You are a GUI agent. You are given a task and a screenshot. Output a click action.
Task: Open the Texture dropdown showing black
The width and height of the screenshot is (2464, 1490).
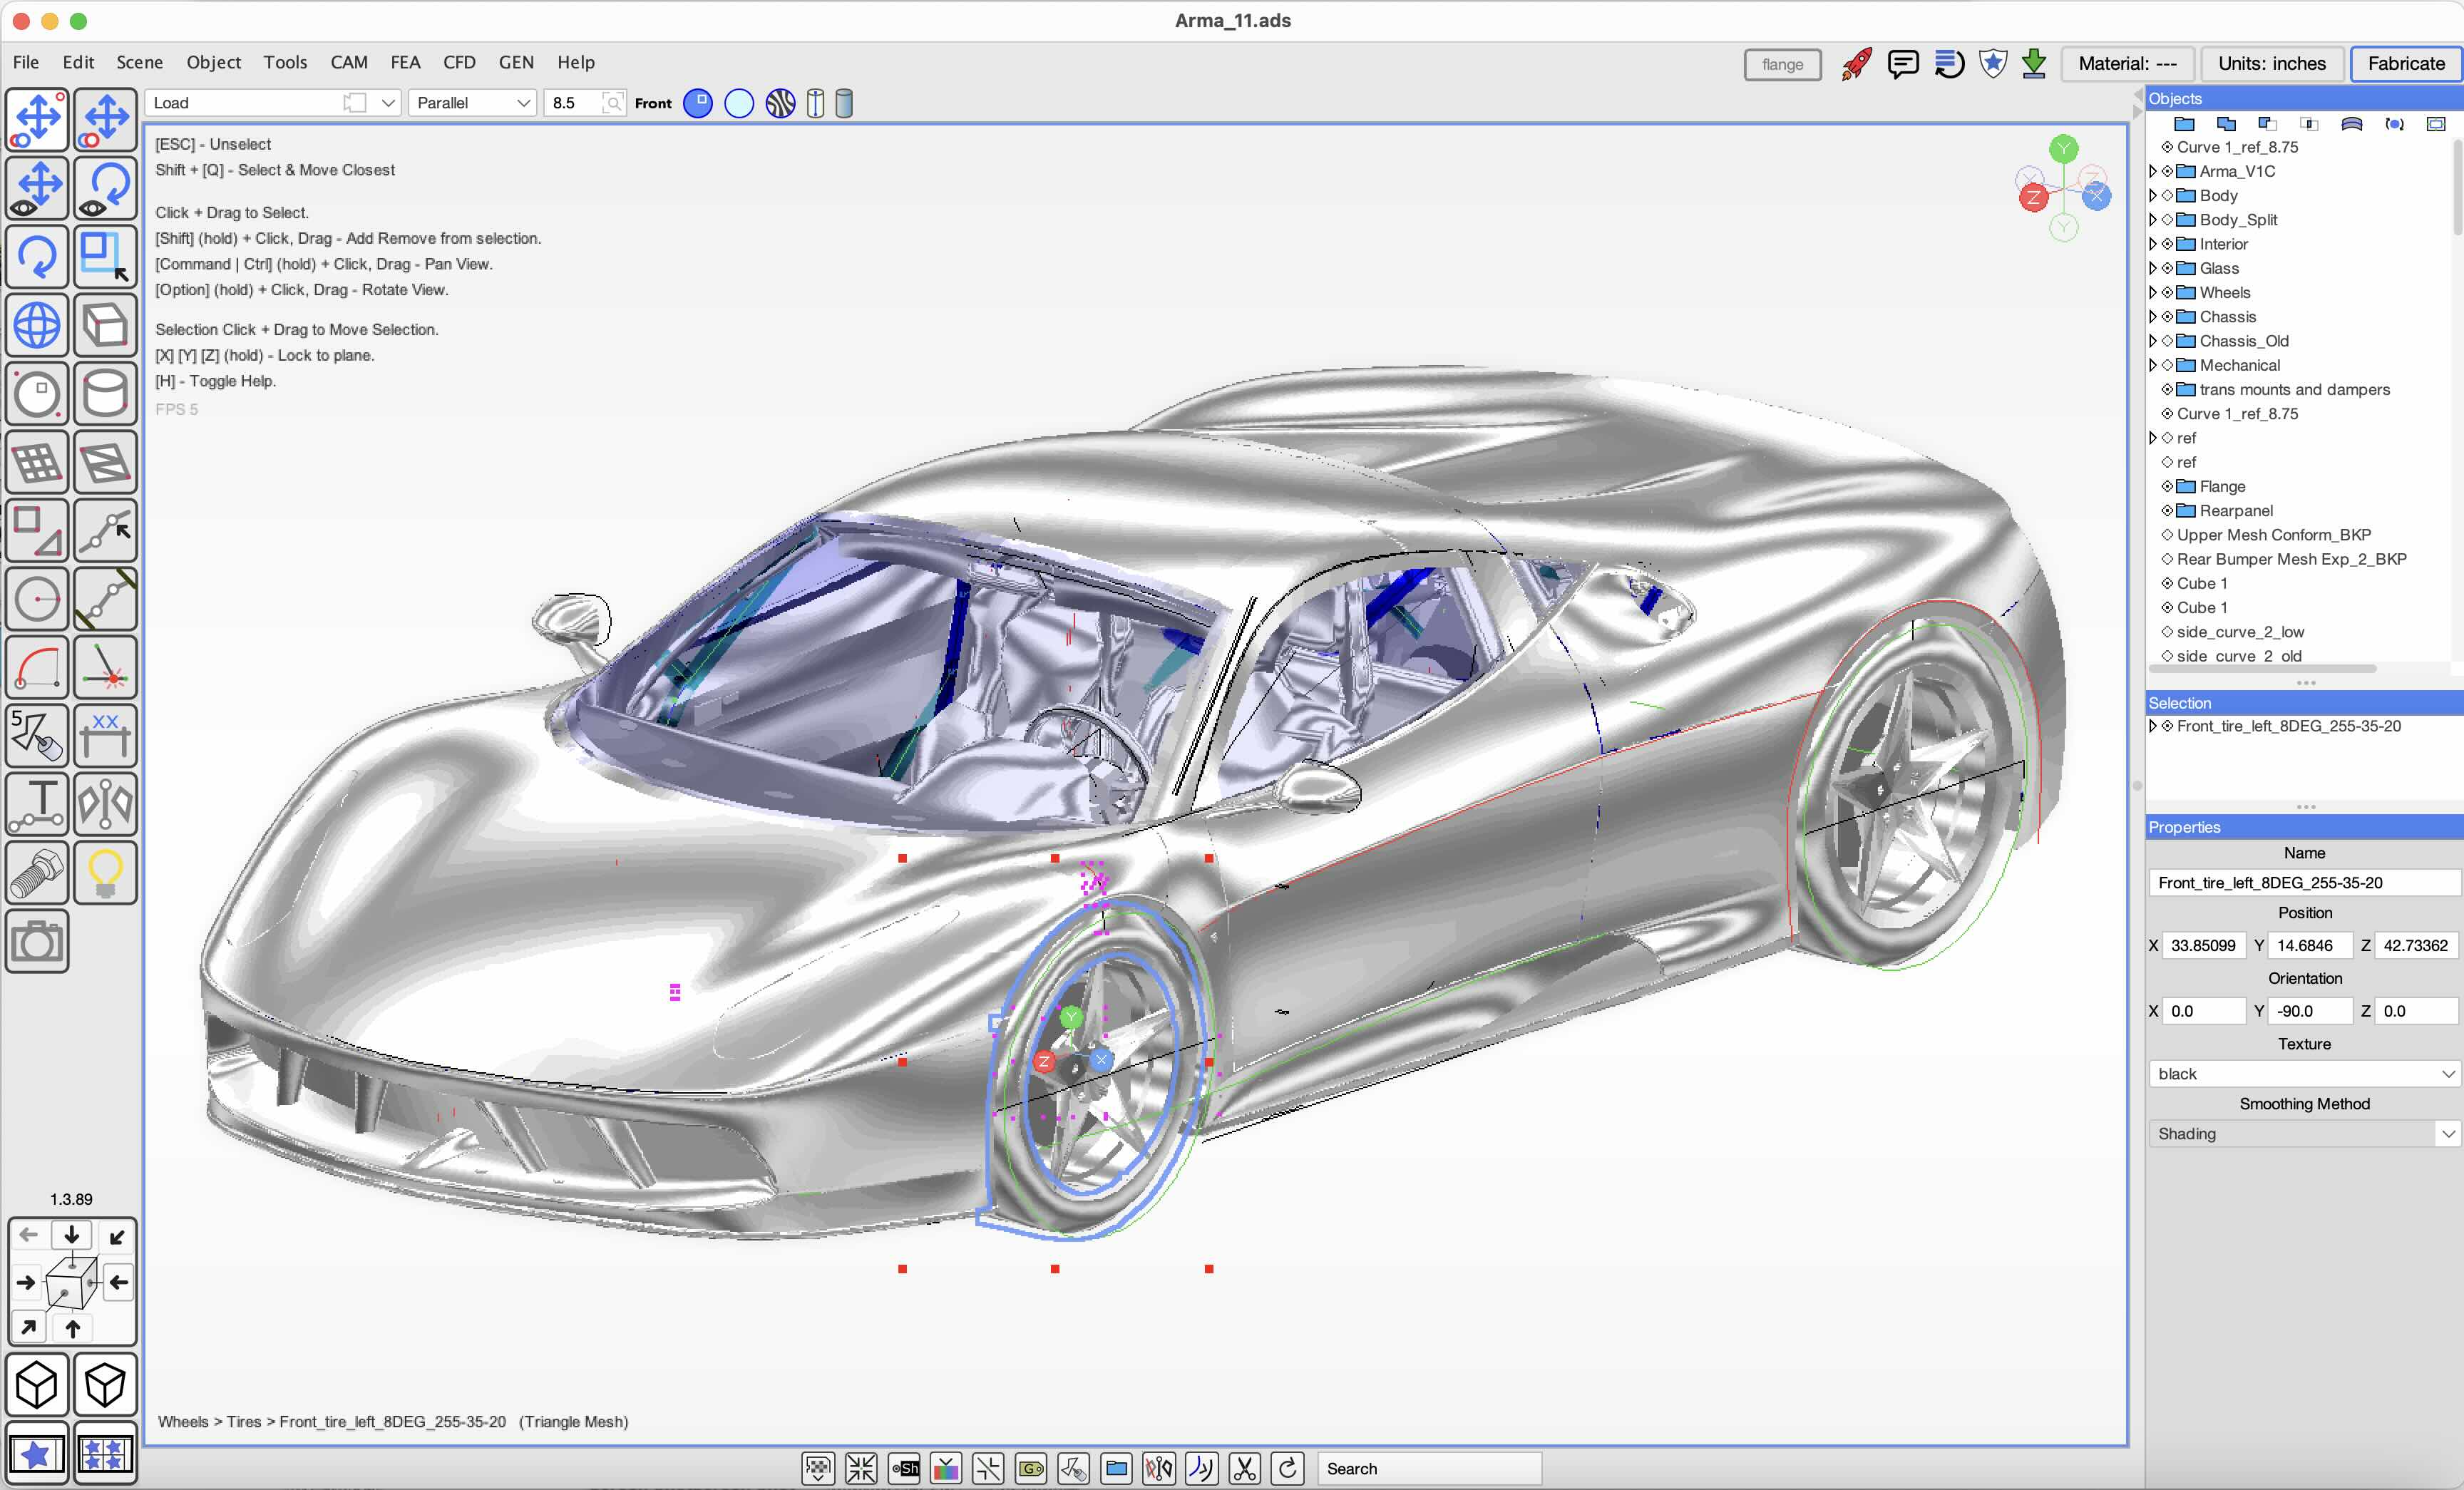pyautogui.click(x=2303, y=1074)
